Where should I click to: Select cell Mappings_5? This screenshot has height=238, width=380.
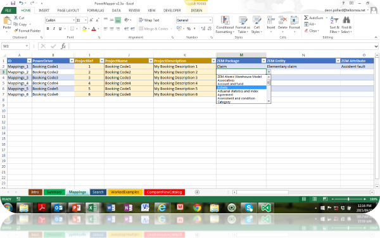pos(20,89)
